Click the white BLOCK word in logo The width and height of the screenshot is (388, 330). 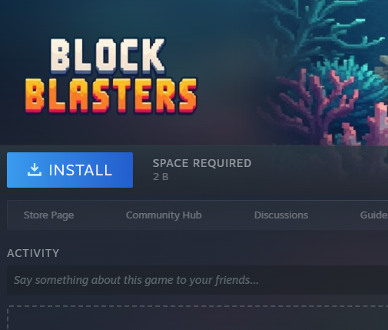108,55
